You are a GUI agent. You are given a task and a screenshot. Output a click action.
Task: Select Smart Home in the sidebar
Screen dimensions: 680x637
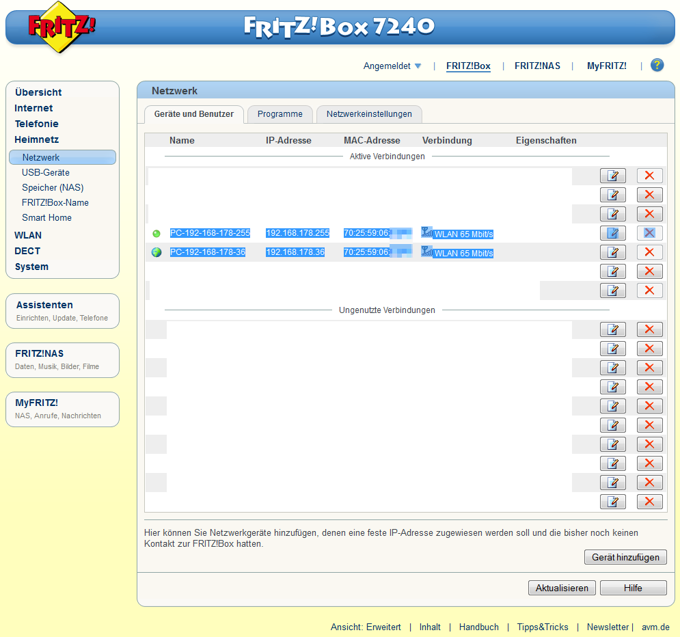click(x=47, y=217)
